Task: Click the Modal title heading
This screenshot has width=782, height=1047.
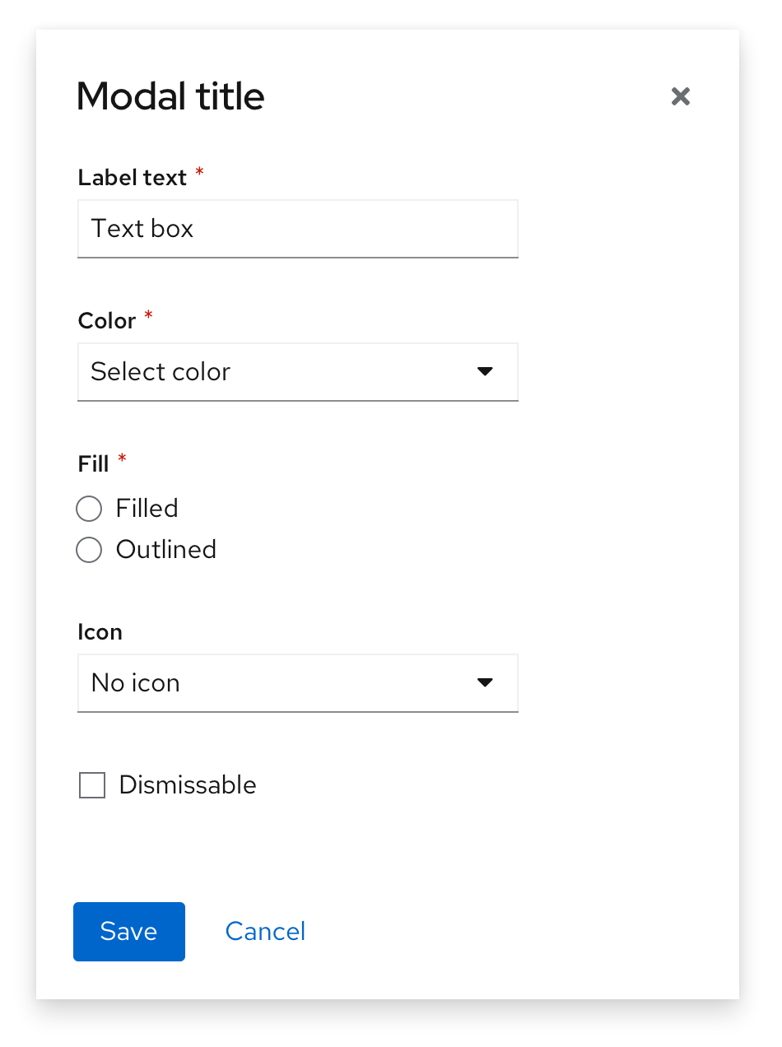Action: (170, 97)
